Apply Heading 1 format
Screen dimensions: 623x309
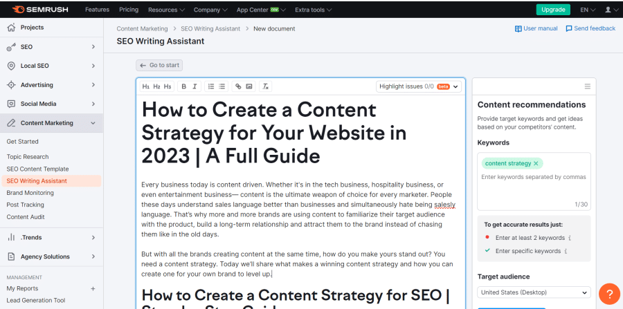[x=146, y=86]
